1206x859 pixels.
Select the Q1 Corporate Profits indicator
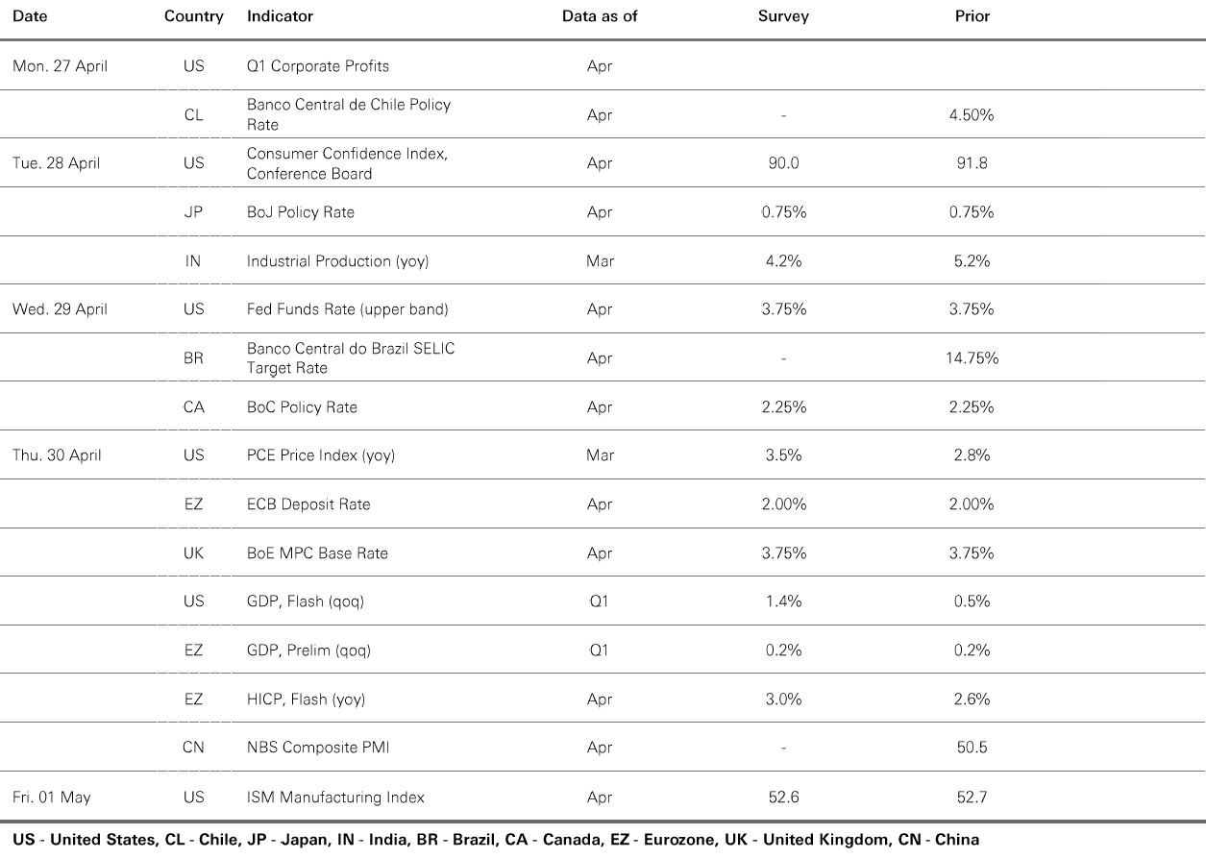[x=318, y=67]
